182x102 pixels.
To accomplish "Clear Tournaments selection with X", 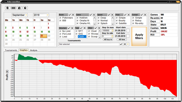I will 125,44.
